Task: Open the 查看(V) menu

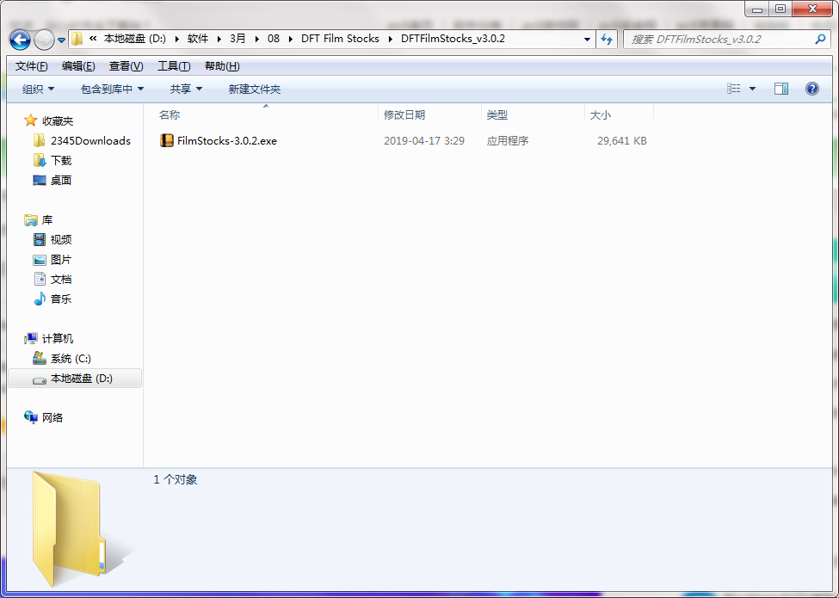Action: coord(126,66)
